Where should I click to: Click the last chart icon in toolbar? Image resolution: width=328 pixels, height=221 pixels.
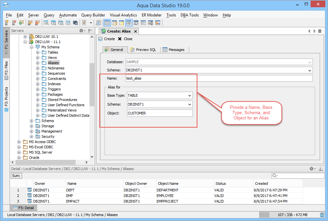[158, 23]
